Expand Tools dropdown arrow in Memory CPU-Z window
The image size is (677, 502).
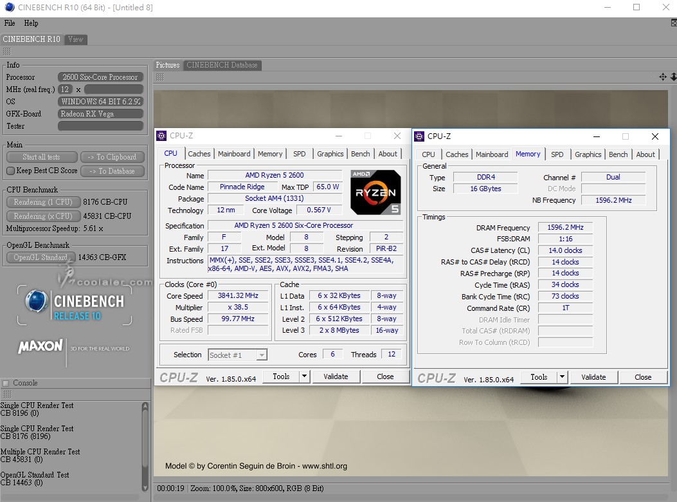point(562,377)
